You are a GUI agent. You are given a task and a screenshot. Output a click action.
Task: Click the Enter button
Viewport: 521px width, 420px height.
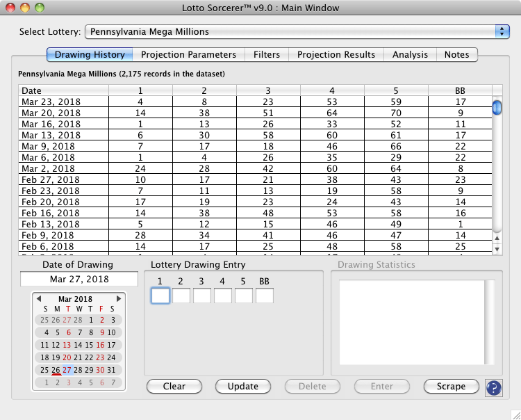[382, 386]
